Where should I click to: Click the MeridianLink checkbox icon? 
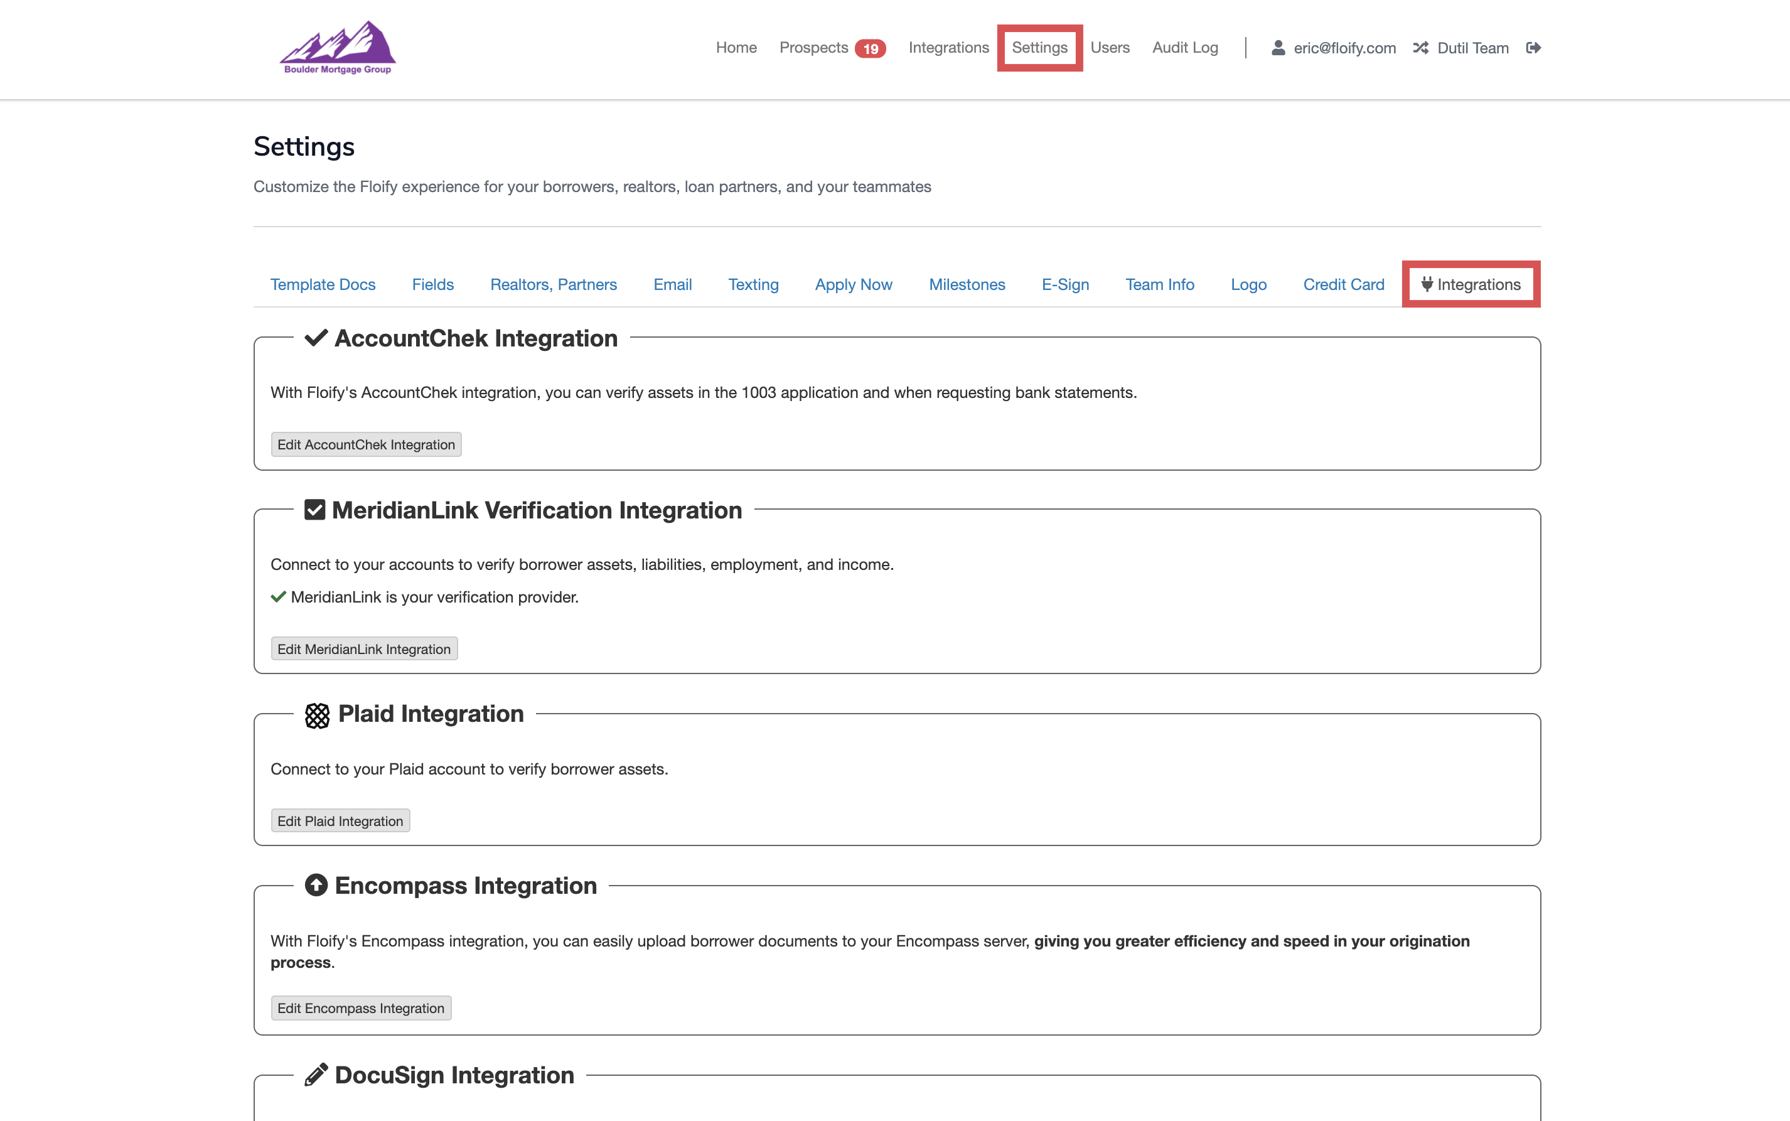click(315, 510)
